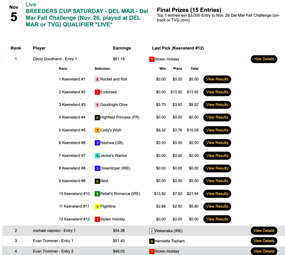Click green number 5 badge beside Rebel's Romance
Viewport: 285px width, 255px height.
(97, 194)
